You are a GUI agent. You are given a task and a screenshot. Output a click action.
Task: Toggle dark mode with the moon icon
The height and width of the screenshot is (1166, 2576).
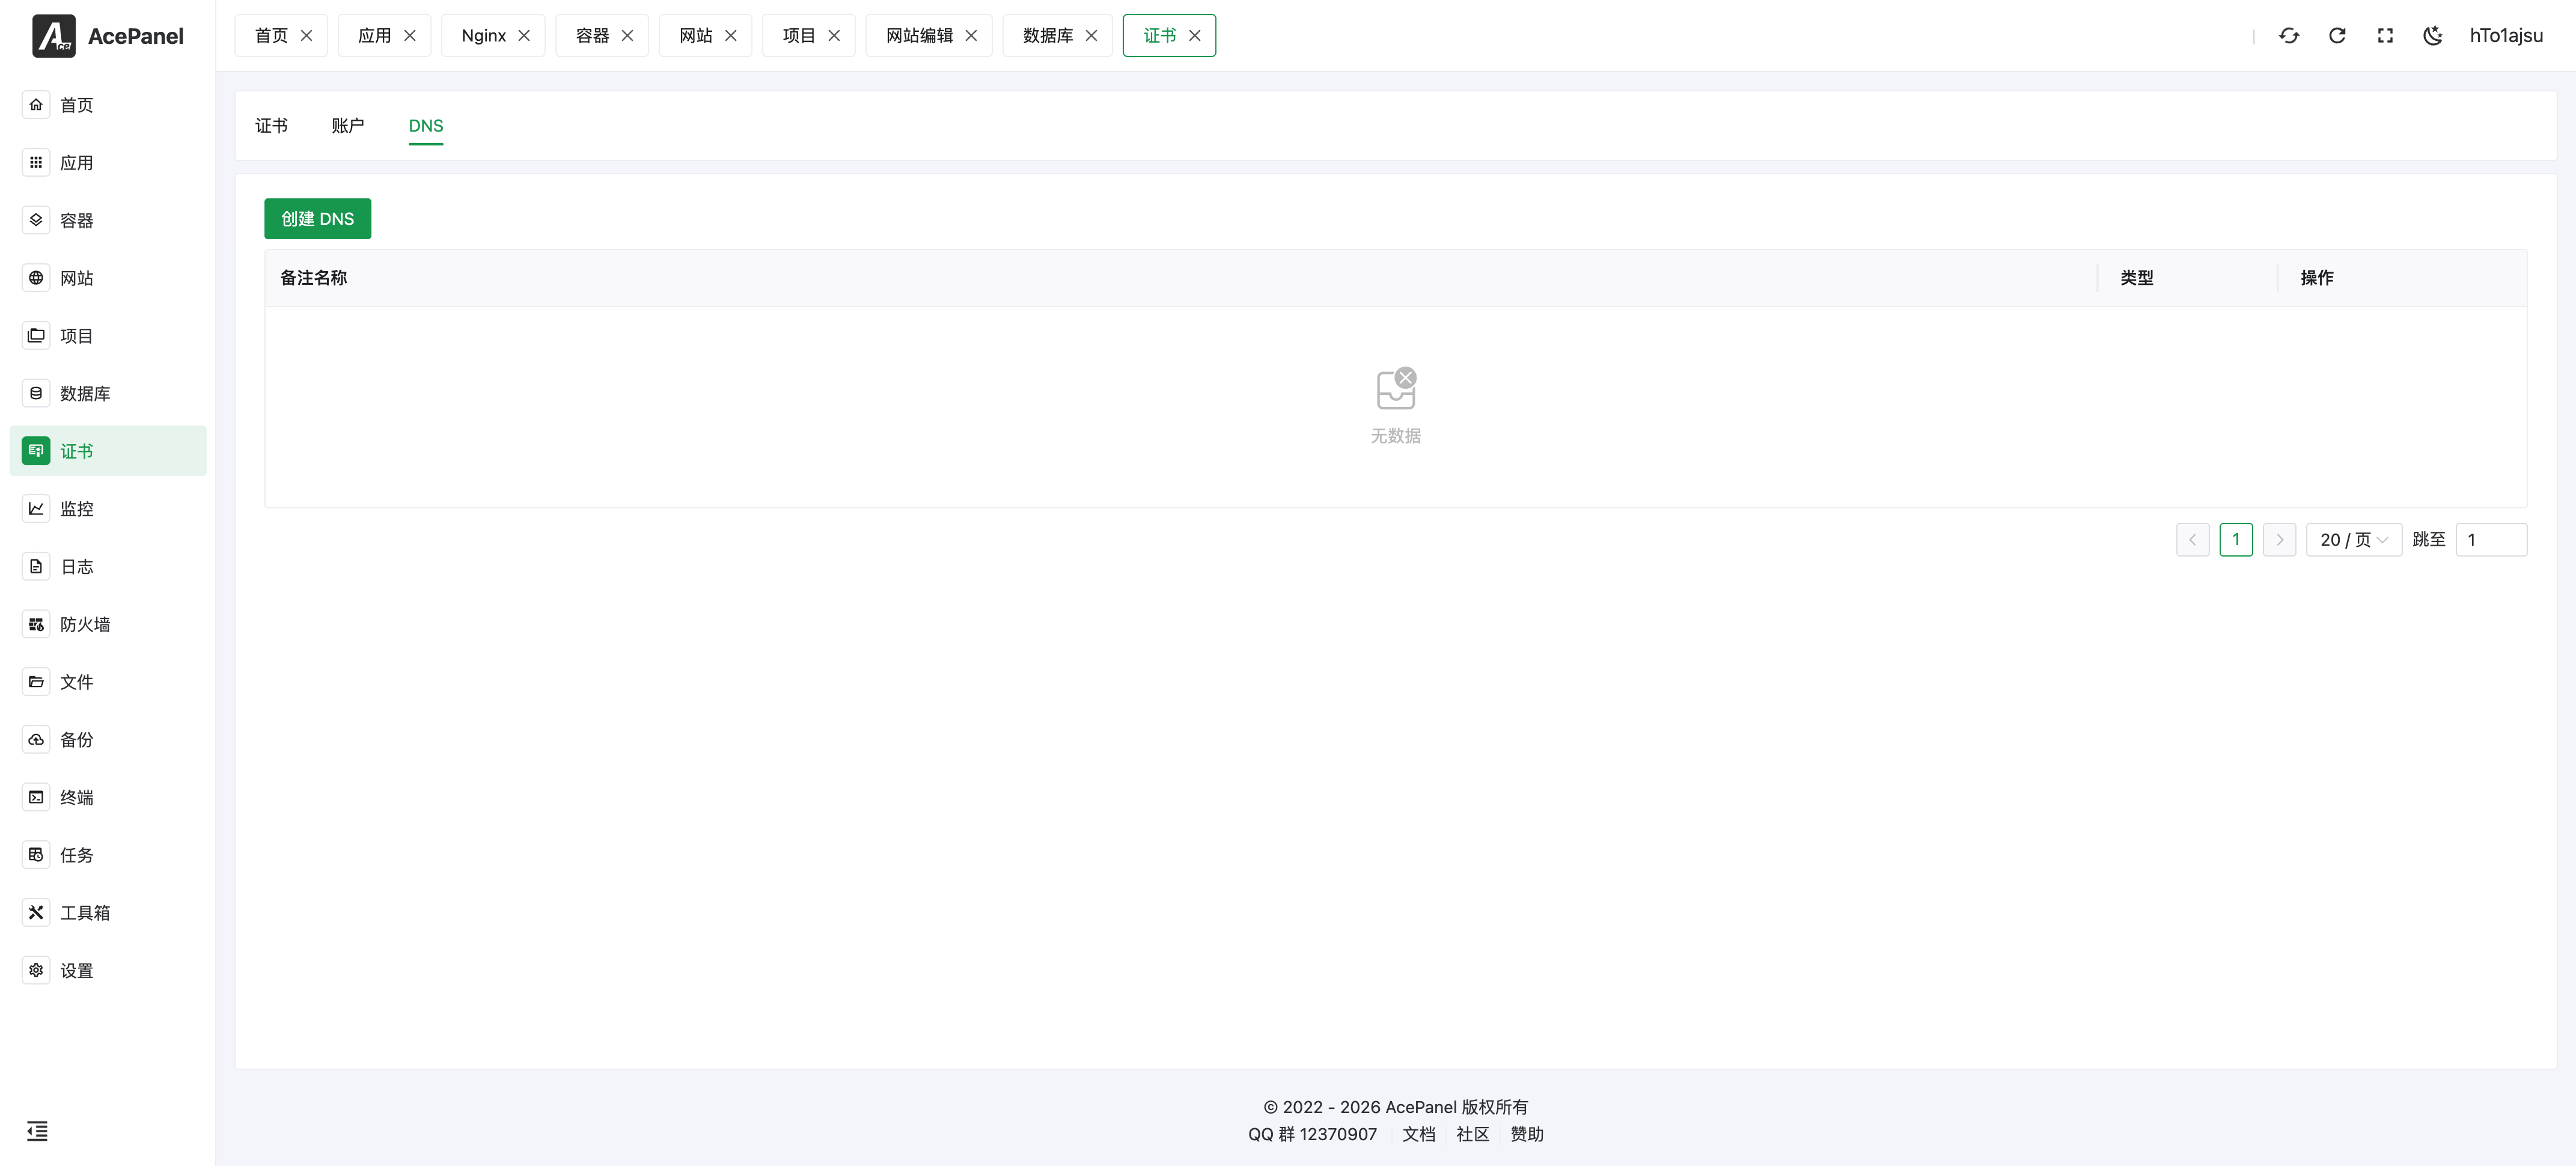tap(2433, 35)
